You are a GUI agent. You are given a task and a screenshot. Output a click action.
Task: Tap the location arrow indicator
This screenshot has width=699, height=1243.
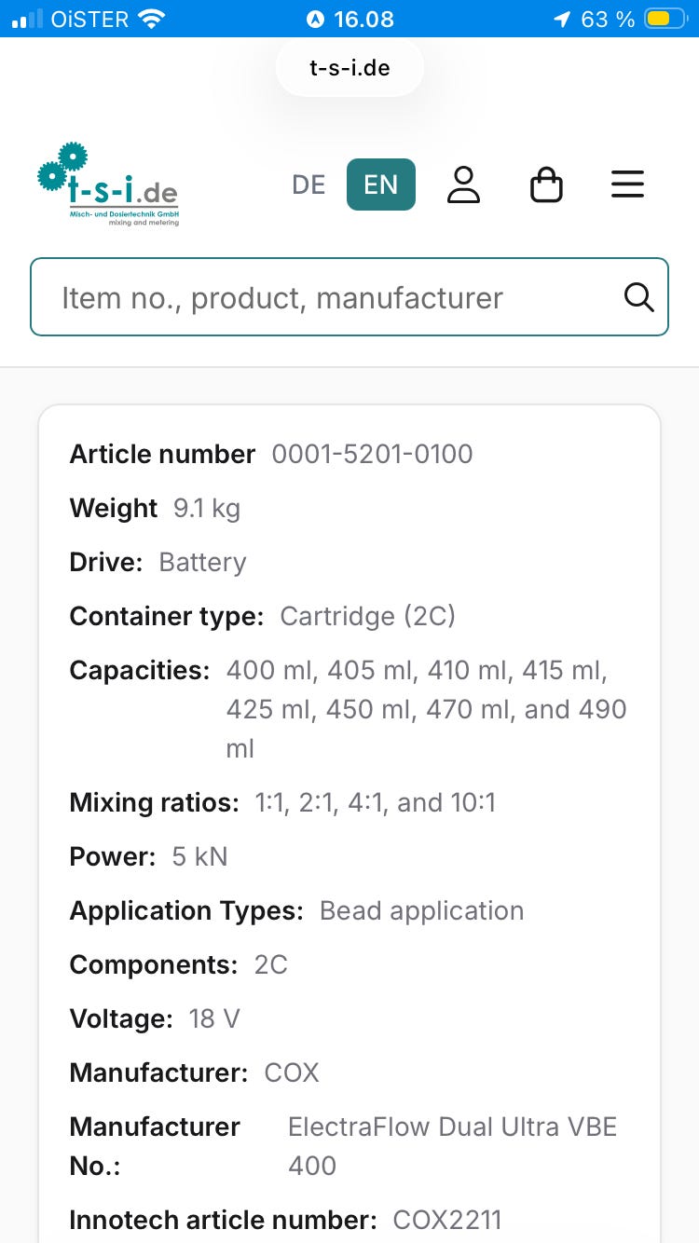[x=562, y=19]
